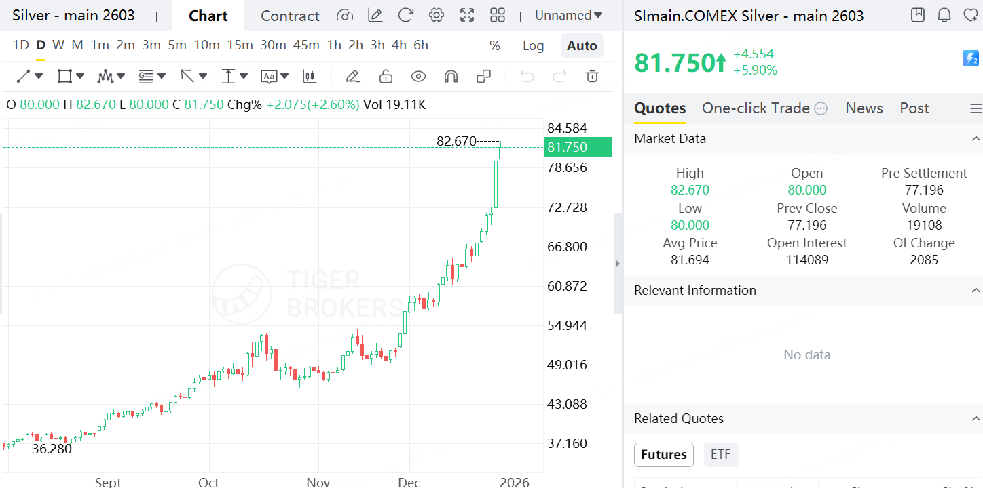Screen dimensions: 983x488
Task: Open the trend line drawing tool
Action: 24,77
